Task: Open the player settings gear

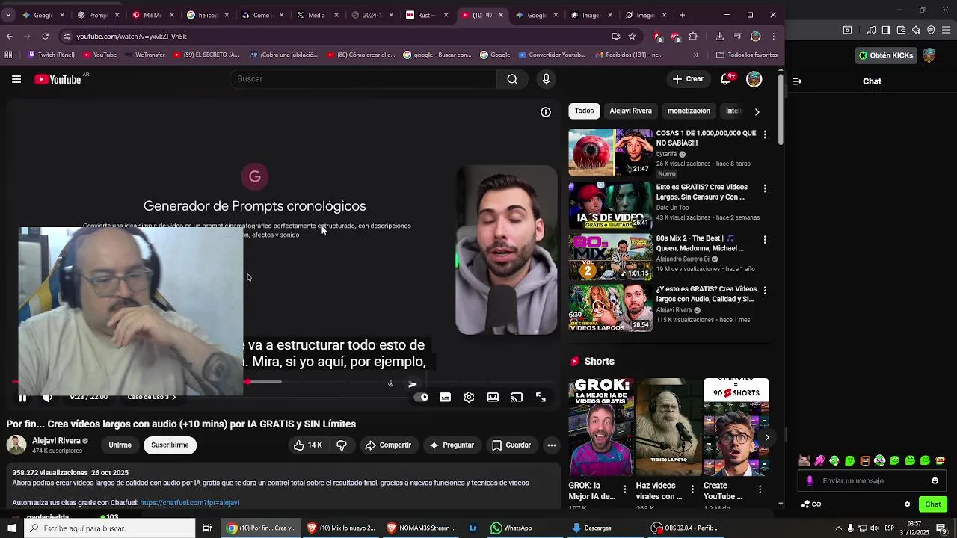Action: click(x=469, y=398)
